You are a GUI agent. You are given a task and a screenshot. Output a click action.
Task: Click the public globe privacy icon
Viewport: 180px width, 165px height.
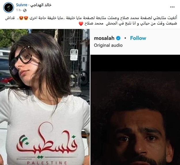point(25,10)
